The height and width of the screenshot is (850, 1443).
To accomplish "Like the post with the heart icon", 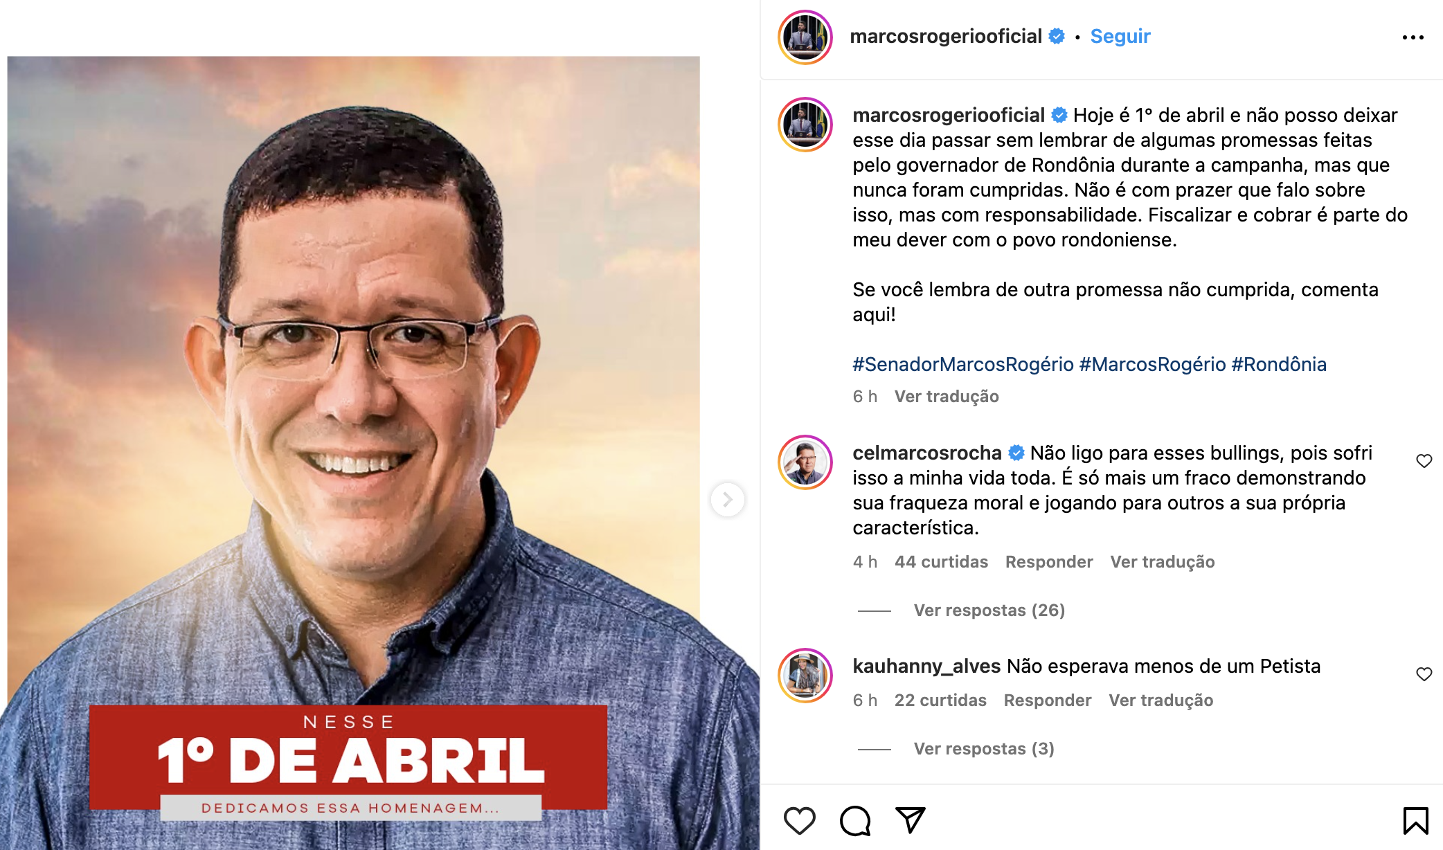I will 799,820.
